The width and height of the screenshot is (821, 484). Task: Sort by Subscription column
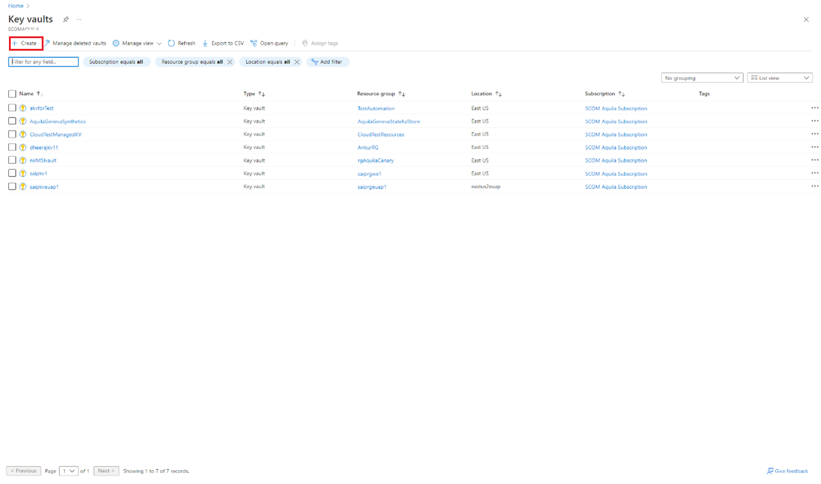click(x=605, y=94)
